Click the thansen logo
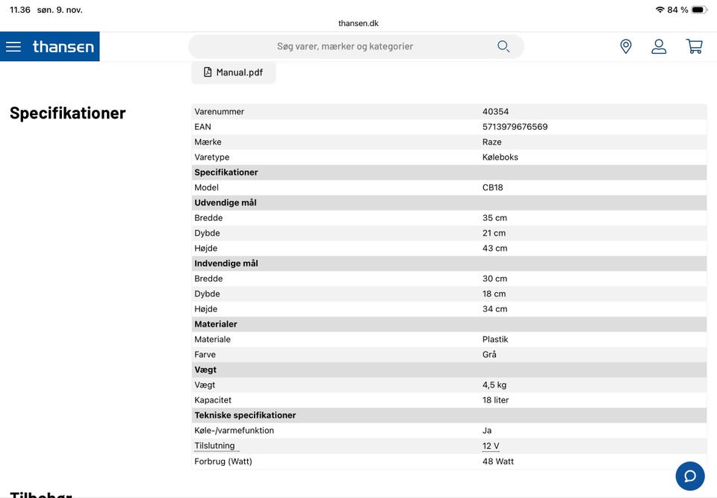The width and height of the screenshot is (717, 498). 63,46
